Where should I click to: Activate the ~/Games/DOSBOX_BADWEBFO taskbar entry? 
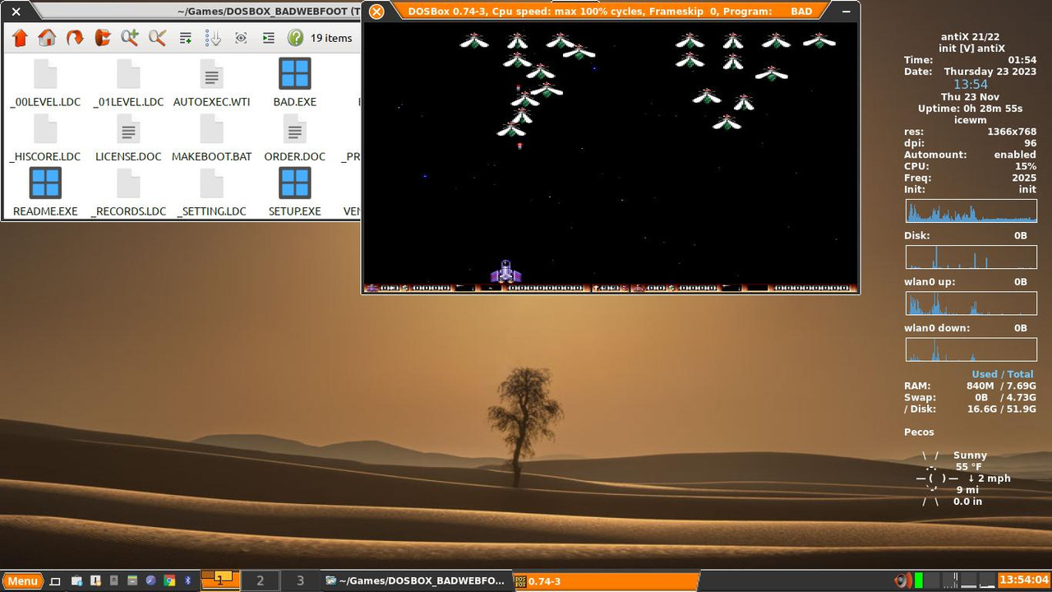click(416, 580)
